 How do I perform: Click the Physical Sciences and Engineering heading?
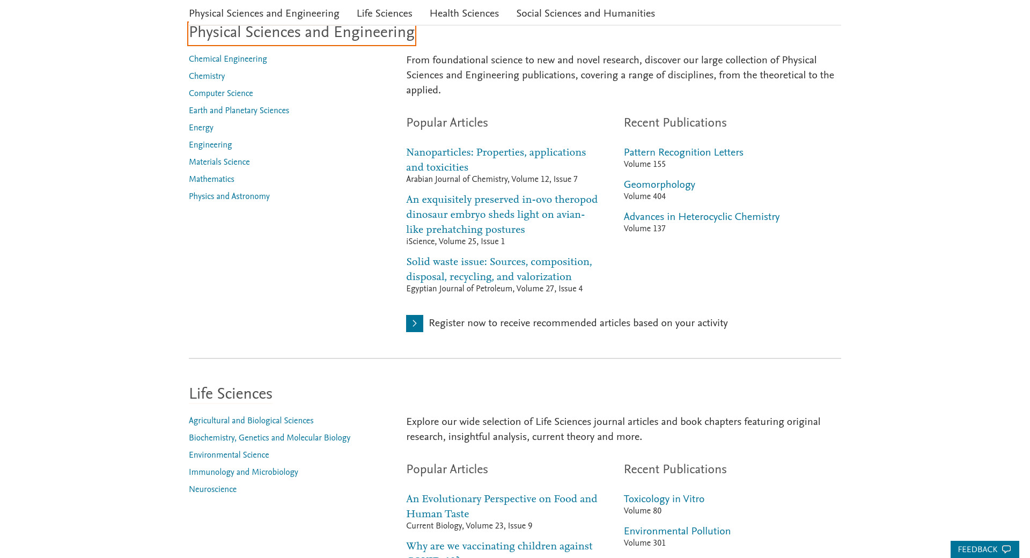point(301,33)
